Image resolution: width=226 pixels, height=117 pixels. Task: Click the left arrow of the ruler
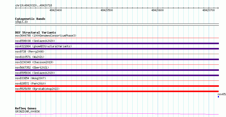click(16, 8)
